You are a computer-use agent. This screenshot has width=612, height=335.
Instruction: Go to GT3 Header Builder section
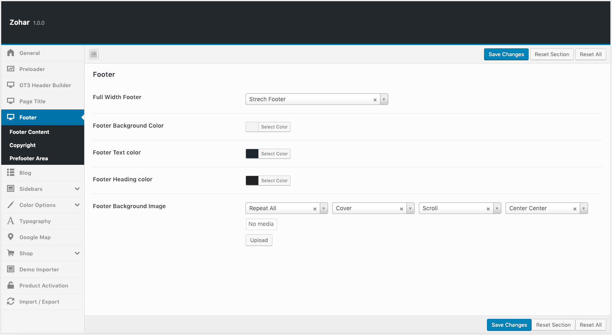click(x=43, y=85)
